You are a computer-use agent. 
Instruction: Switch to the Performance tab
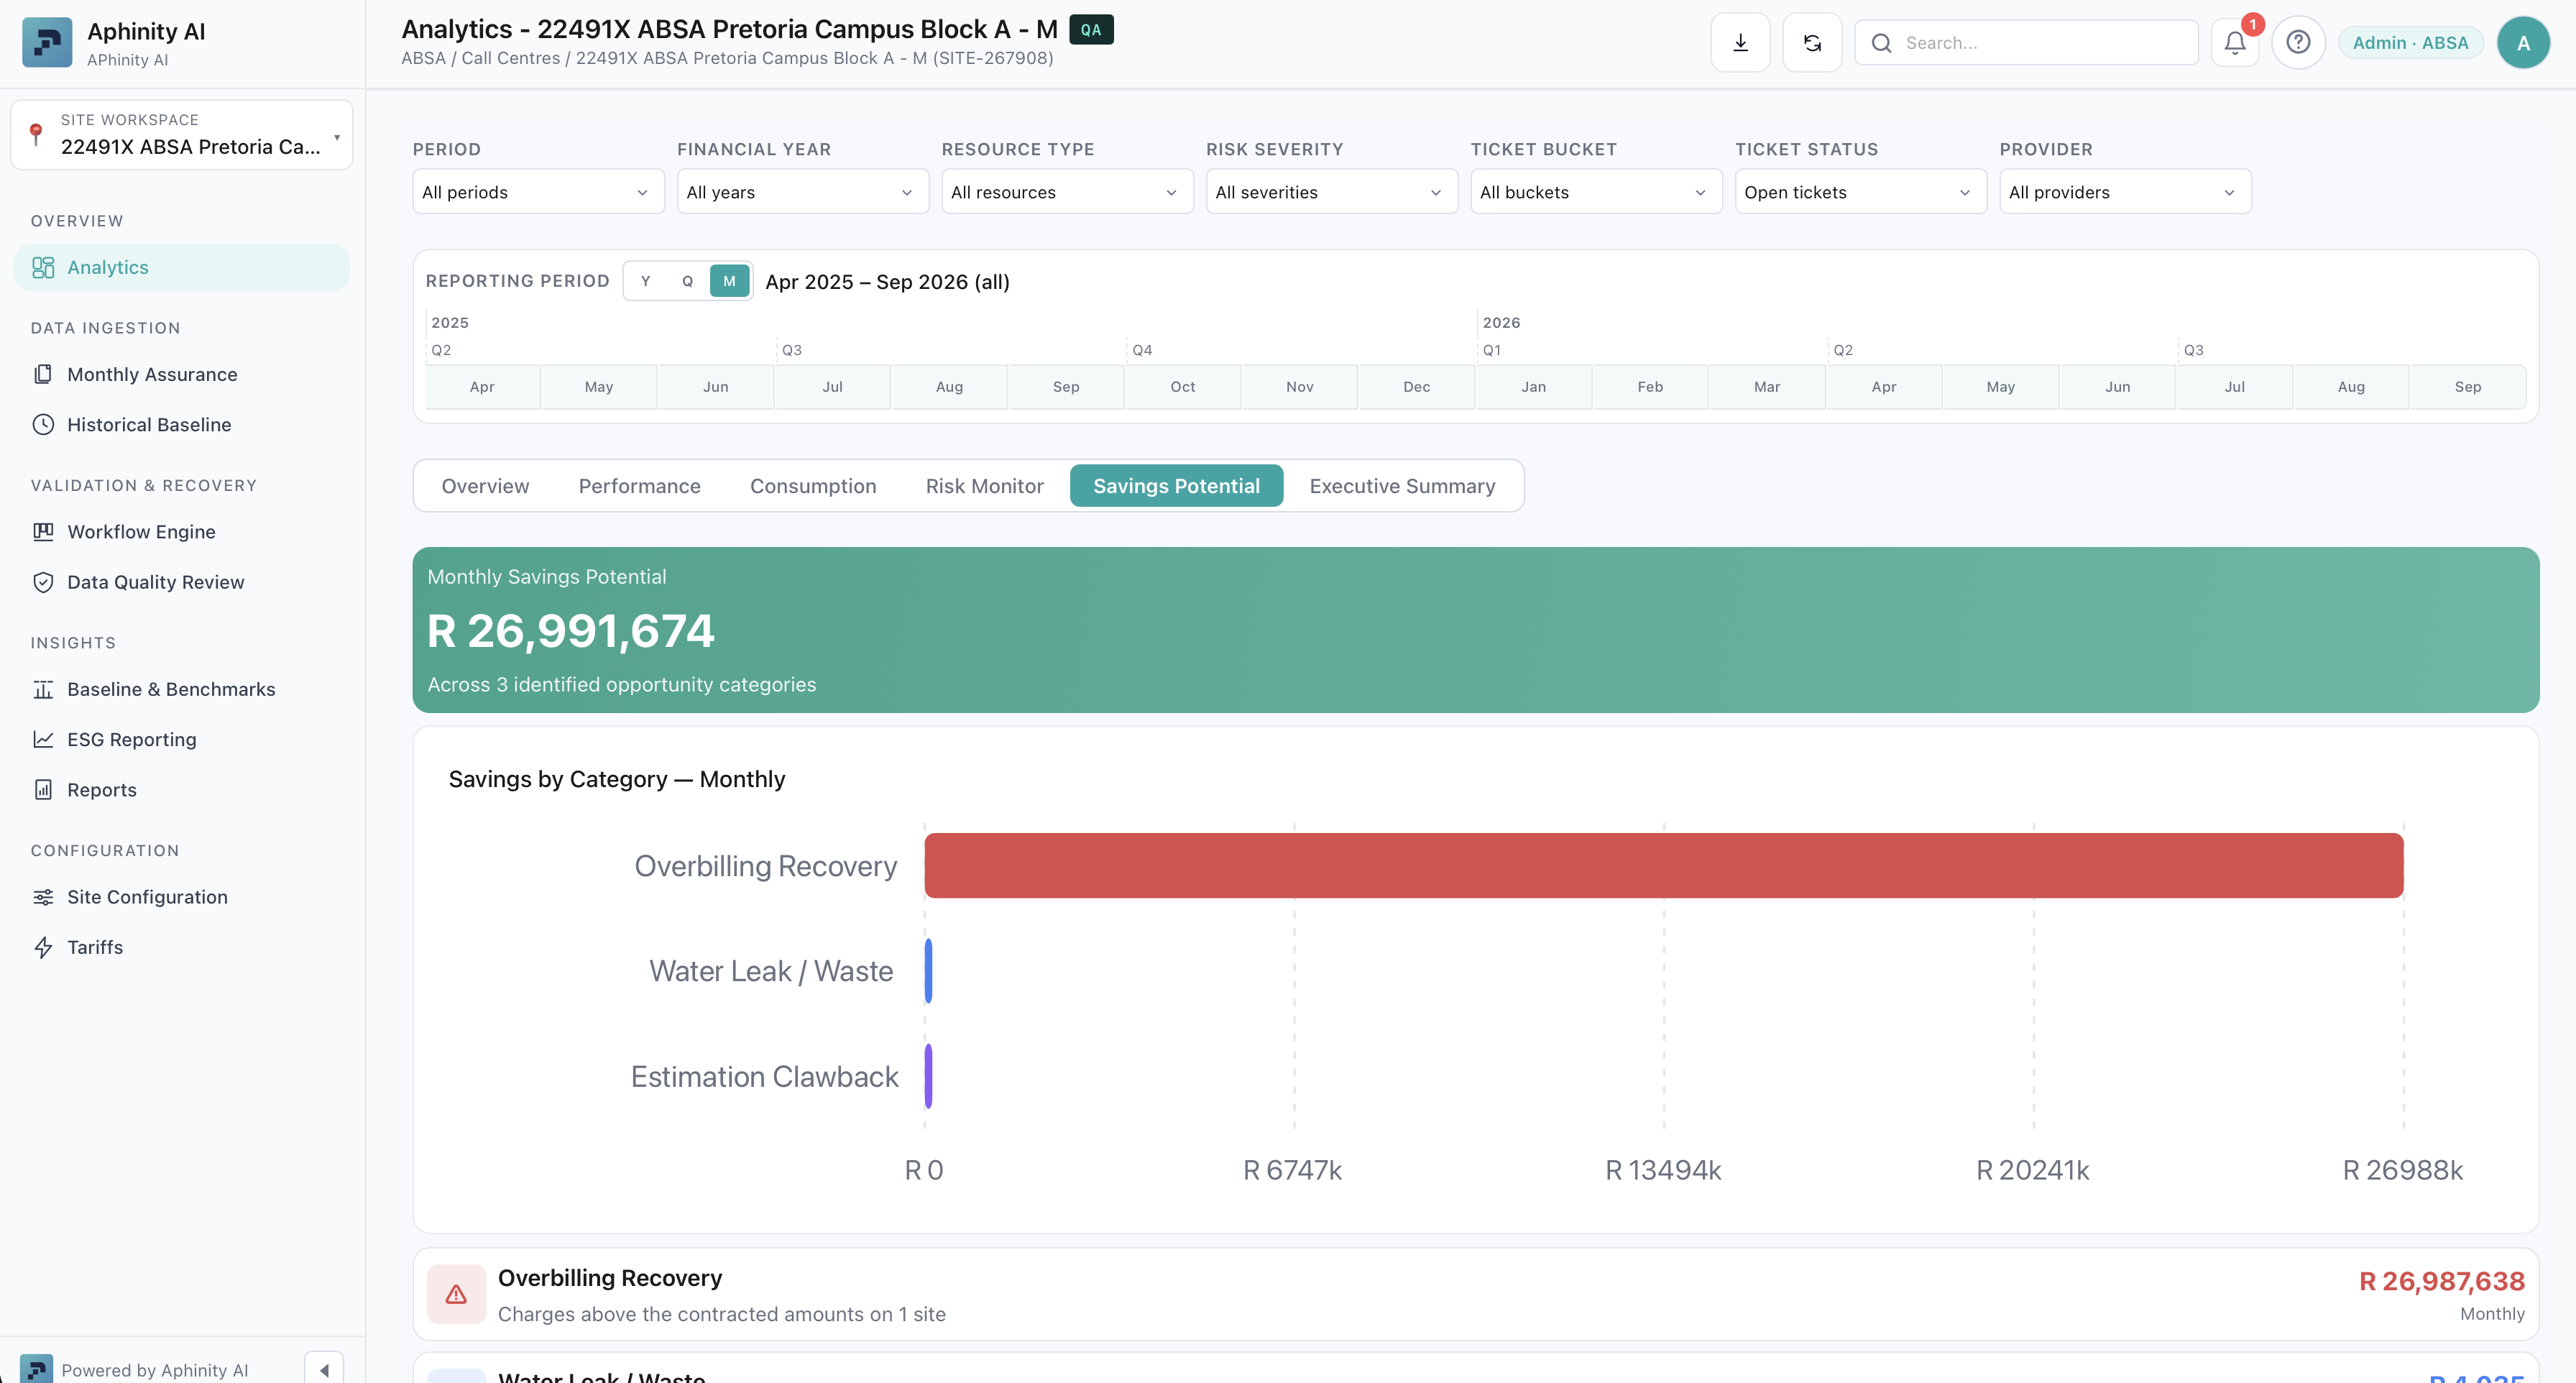[639, 486]
